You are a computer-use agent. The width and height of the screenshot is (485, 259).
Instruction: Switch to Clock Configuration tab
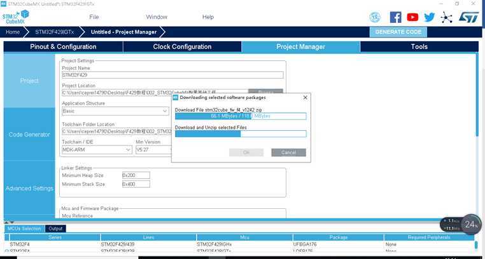click(182, 47)
